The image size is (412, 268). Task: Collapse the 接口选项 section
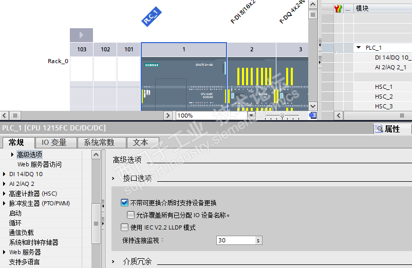[113, 179]
